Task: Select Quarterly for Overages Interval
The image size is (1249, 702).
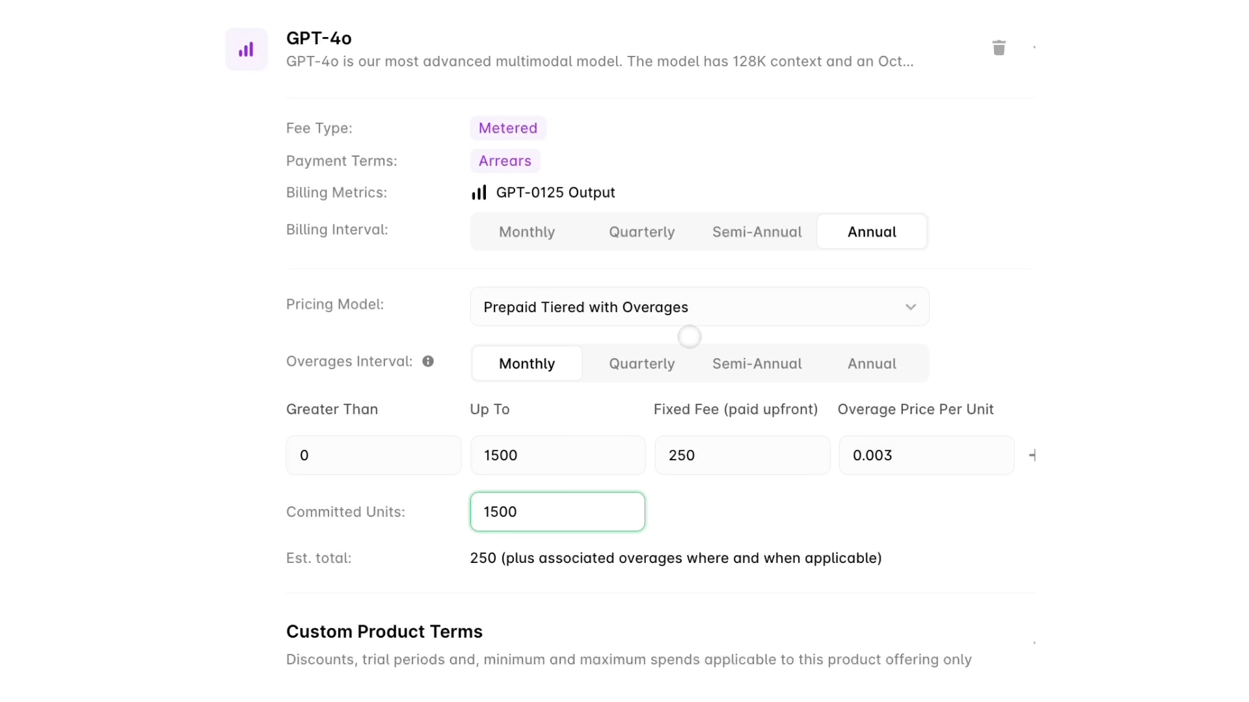Action: click(x=641, y=363)
